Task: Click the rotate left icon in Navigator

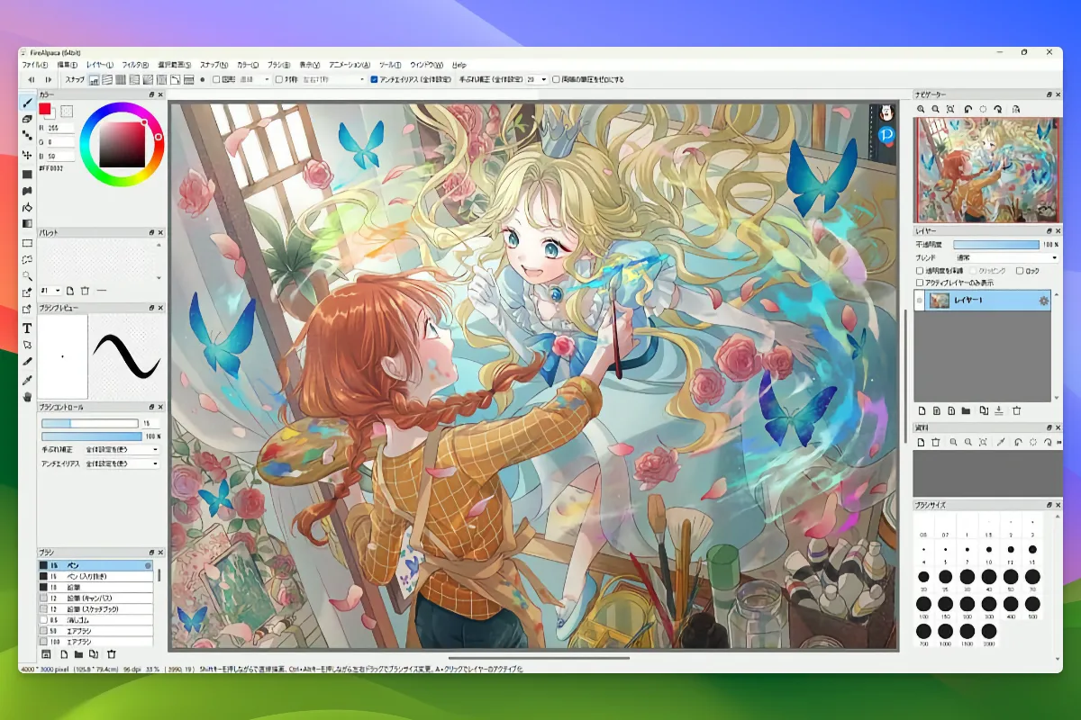Action: point(967,109)
